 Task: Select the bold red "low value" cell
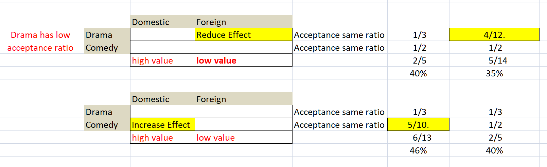(243, 60)
